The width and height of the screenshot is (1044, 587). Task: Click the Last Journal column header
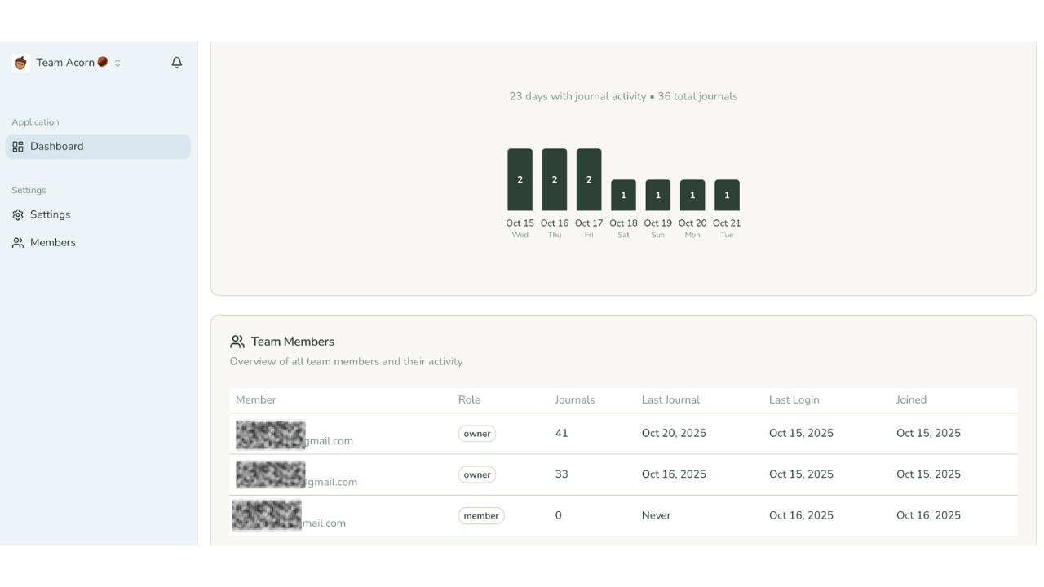(670, 400)
